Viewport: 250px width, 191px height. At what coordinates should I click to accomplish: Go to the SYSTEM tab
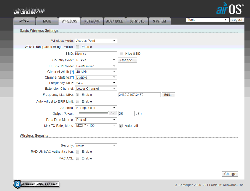coord(160,21)
